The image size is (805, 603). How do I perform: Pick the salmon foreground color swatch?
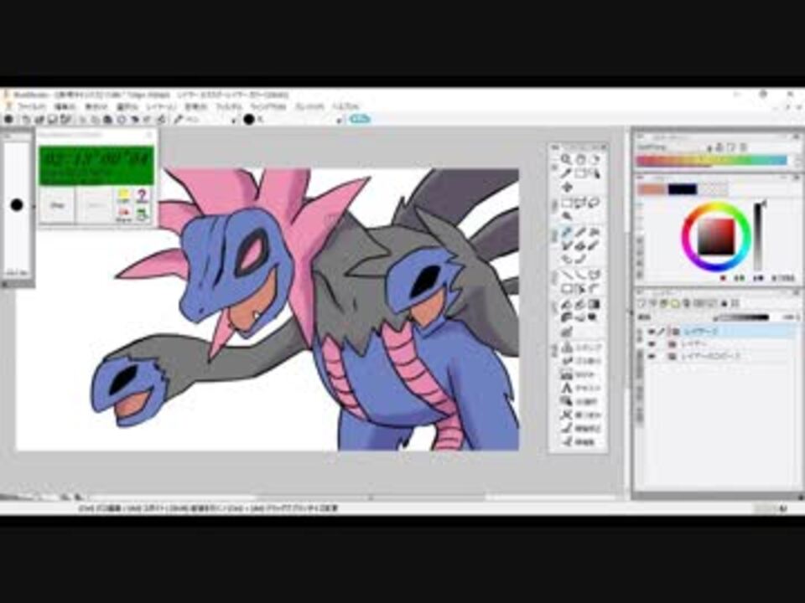click(x=651, y=189)
